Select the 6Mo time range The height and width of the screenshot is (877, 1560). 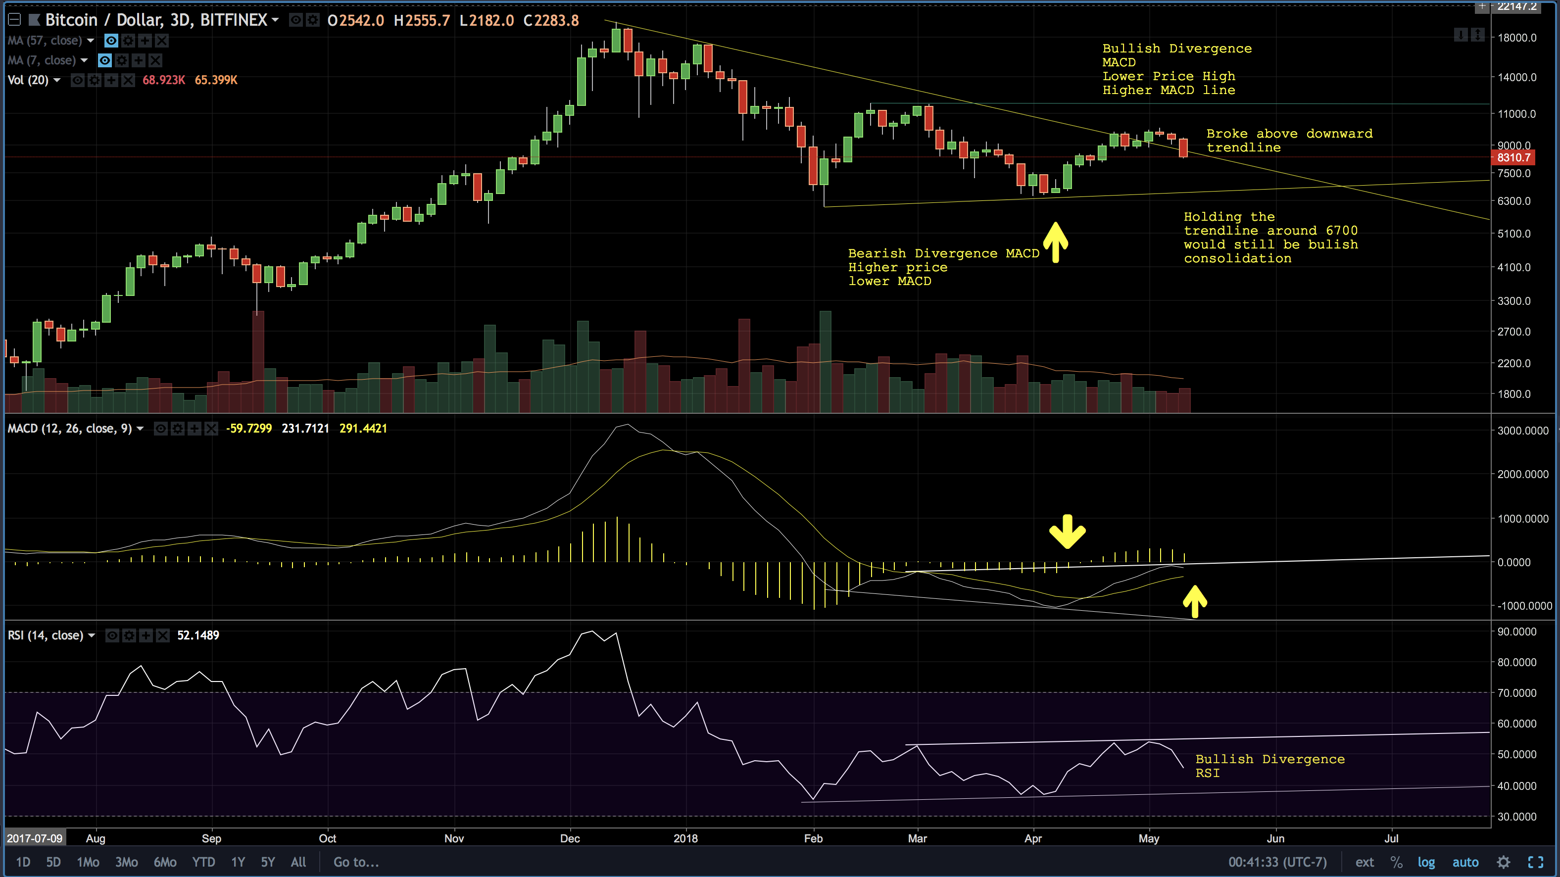coord(165,862)
